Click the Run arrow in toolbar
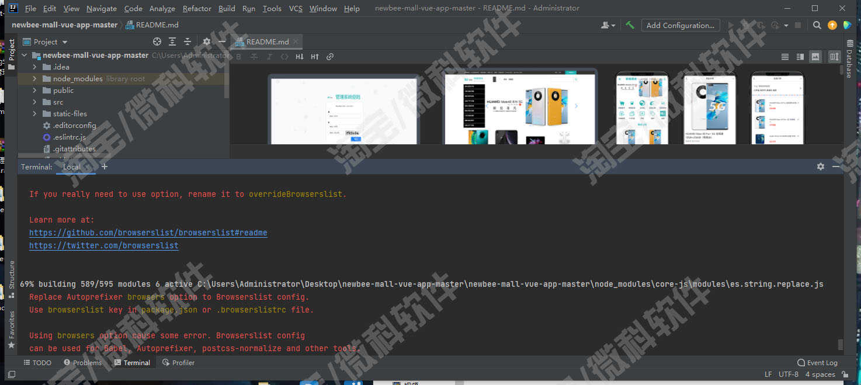The width and height of the screenshot is (861, 385). [730, 25]
